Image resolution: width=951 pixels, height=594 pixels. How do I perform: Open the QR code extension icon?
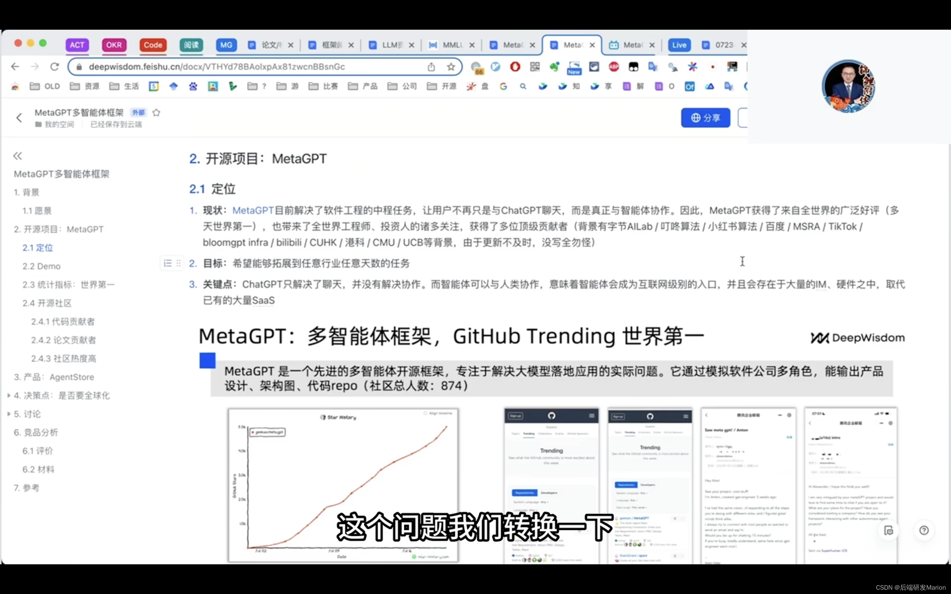[535, 67]
